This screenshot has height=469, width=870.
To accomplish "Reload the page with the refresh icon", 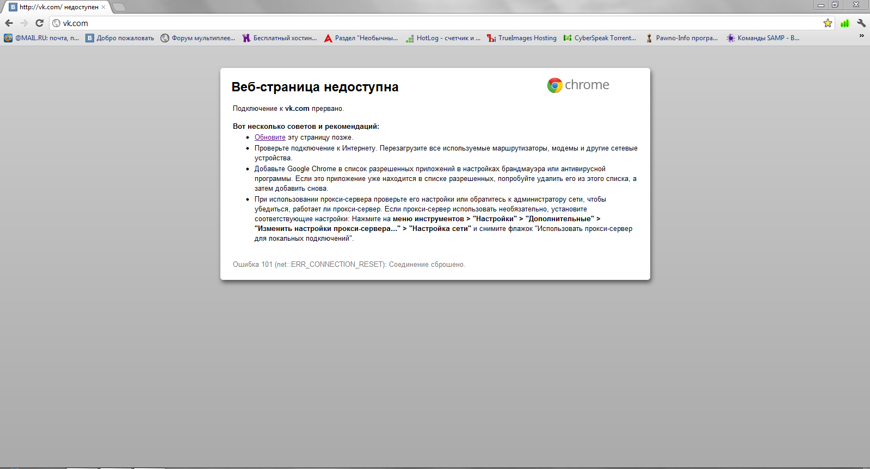I will (39, 23).
